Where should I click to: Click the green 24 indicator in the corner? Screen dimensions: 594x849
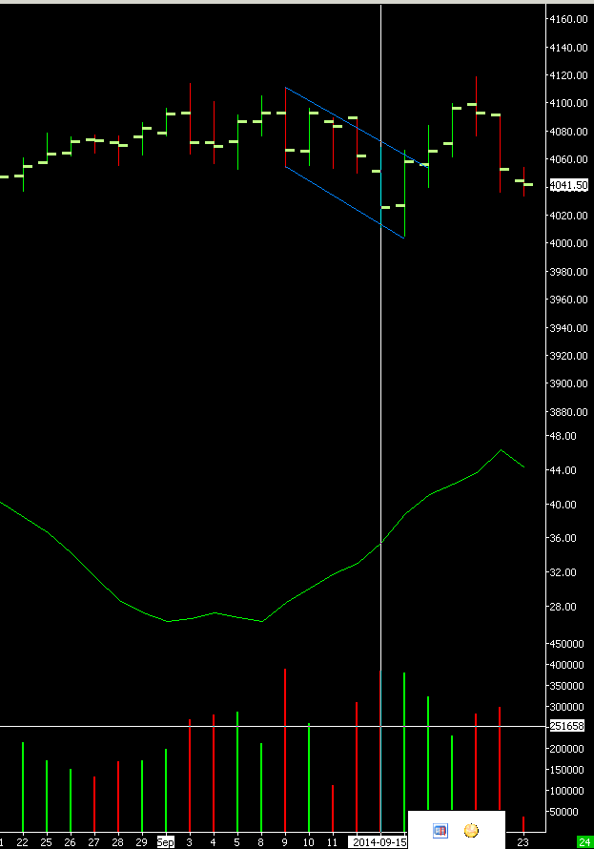coord(584,842)
